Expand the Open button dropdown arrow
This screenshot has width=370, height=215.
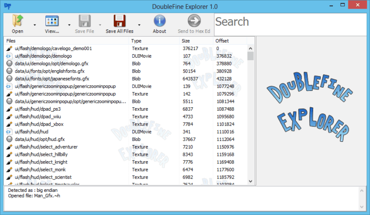(35, 24)
